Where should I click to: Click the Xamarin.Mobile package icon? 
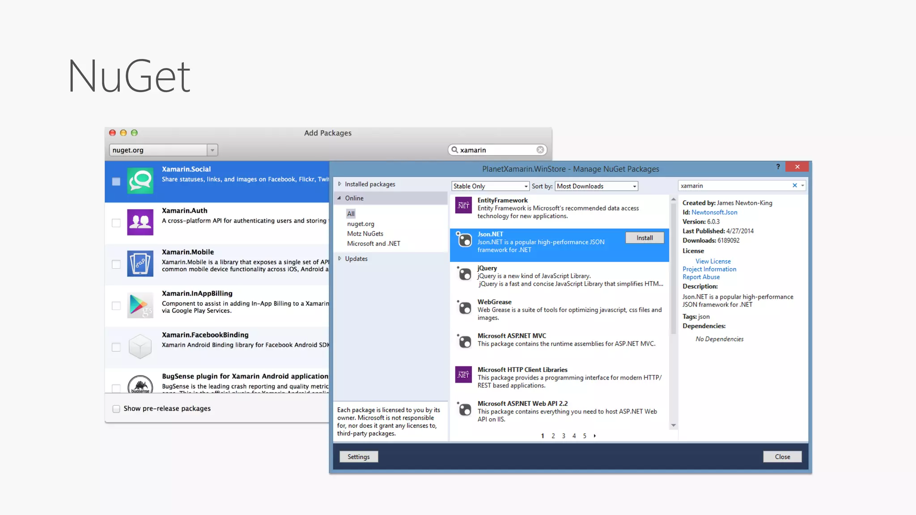tap(140, 263)
